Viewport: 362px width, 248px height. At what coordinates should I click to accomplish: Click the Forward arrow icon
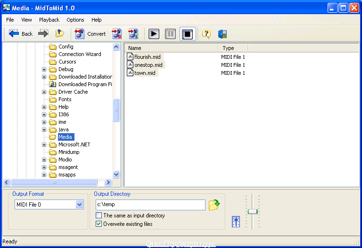pos(43,33)
